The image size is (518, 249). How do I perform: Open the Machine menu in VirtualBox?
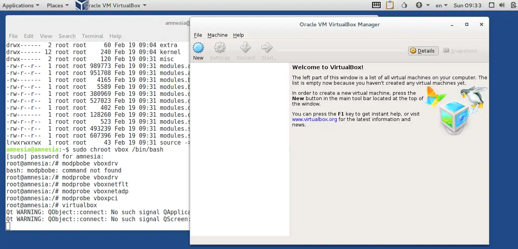point(217,35)
